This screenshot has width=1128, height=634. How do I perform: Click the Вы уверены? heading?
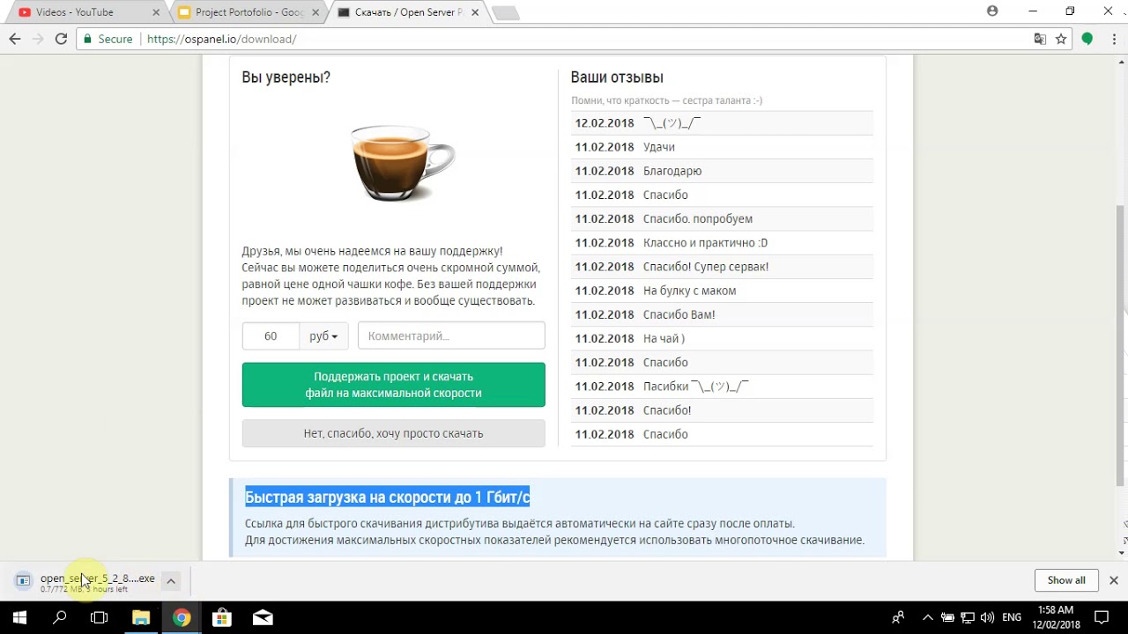(286, 77)
